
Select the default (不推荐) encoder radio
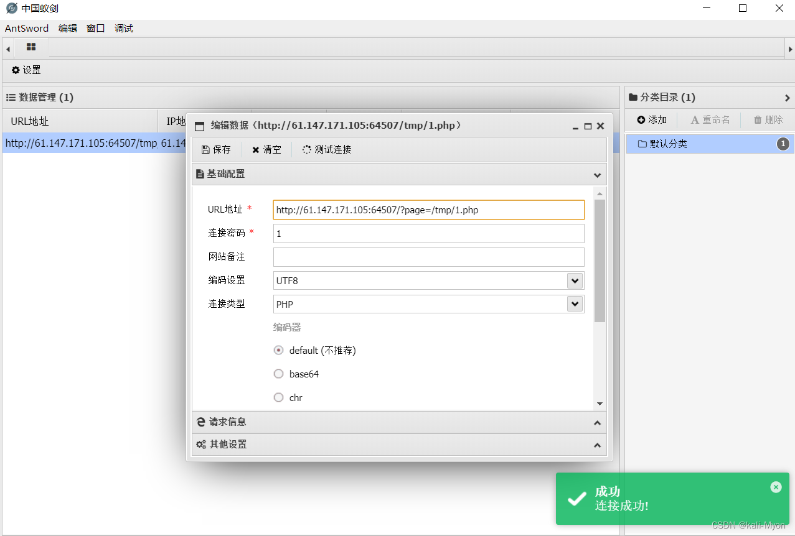click(x=279, y=350)
